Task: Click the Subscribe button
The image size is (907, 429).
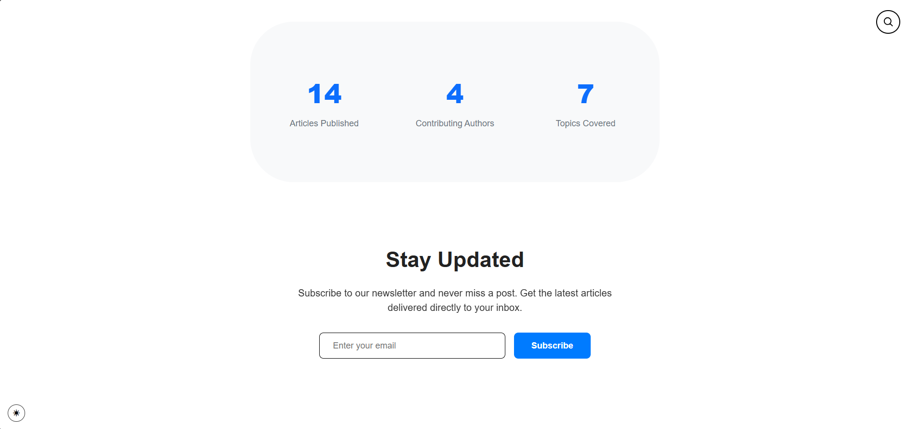Action: 552,346
